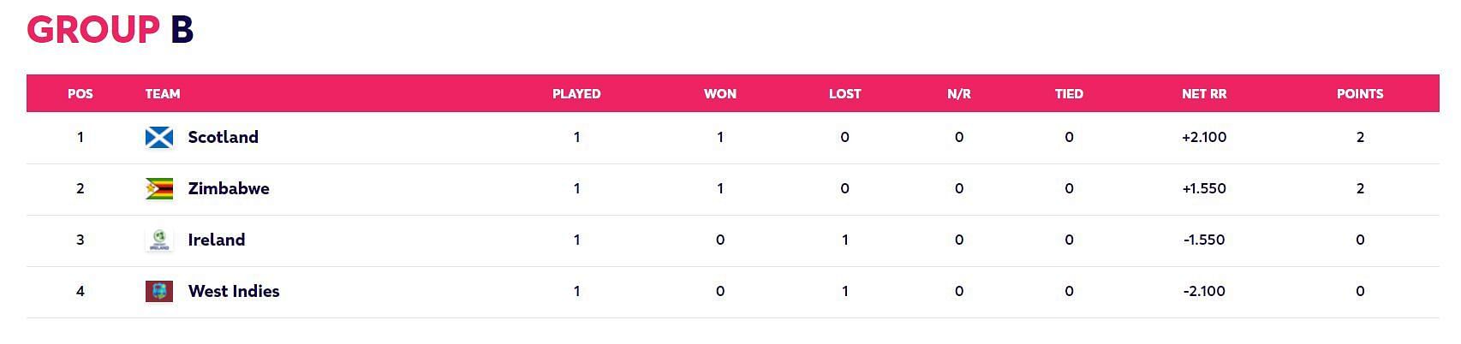Click the TEAM column header
The image size is (1461, 344).
163,94
